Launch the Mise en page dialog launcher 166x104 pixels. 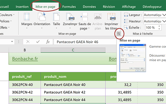pyautogui.click(x=119, y=34)
